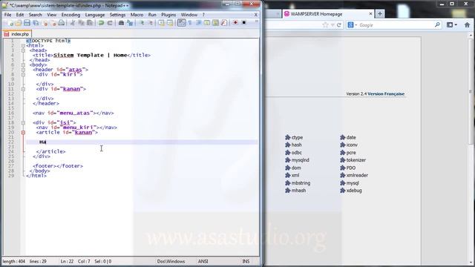Toggle synchronize horizontal scrolling icon
This screenshot has width=475, height=267.
(170, 23)
